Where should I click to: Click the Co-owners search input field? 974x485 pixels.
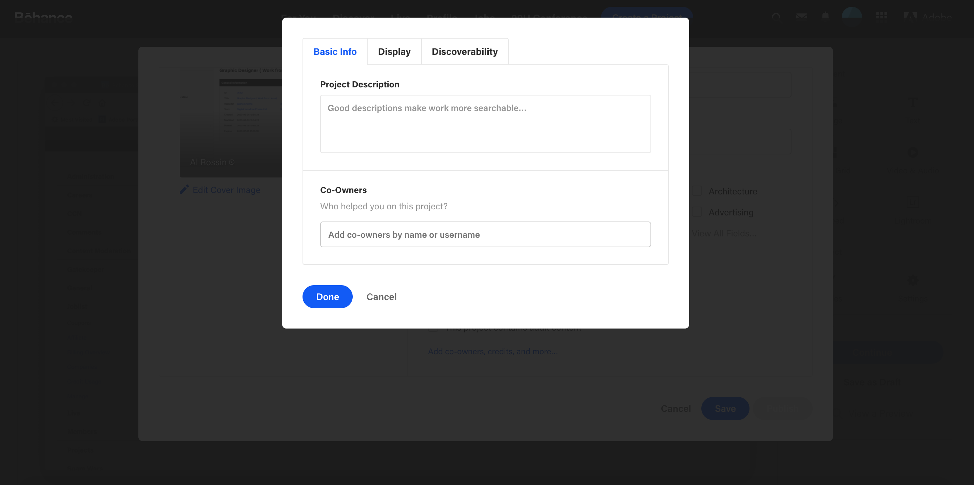pos(485,234)
